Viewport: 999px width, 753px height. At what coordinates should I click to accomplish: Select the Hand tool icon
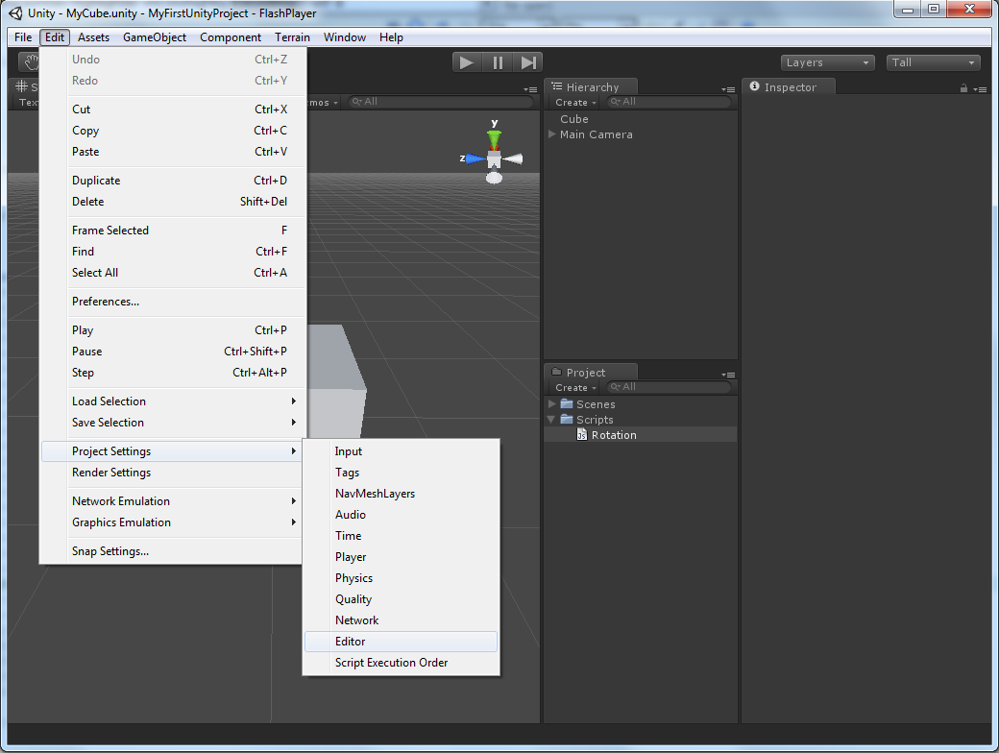pyautogui.click(x=31, y=62)
